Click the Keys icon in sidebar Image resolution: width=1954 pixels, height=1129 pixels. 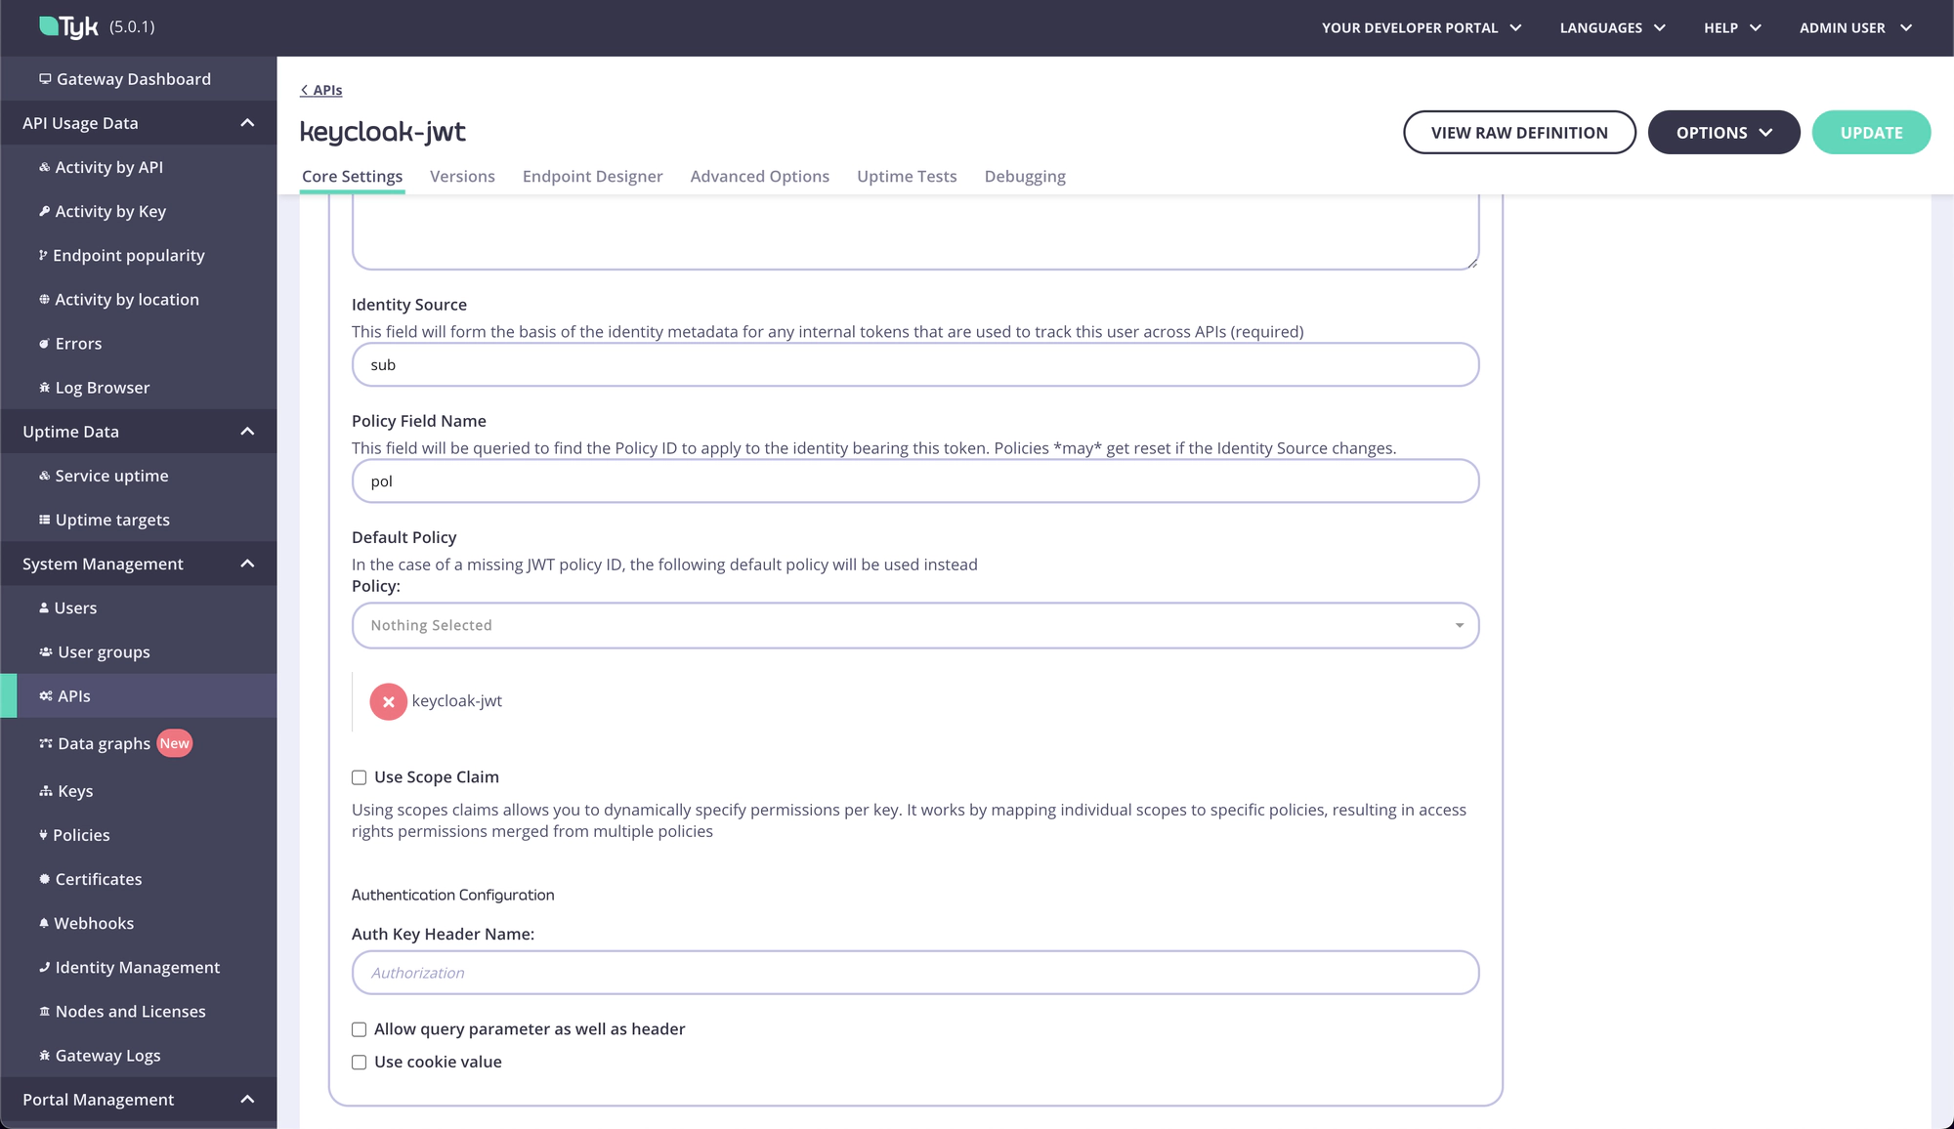tap(46, 790)
